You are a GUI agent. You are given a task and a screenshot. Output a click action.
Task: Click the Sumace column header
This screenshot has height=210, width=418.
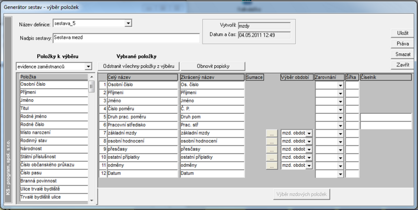pos(254,77)
